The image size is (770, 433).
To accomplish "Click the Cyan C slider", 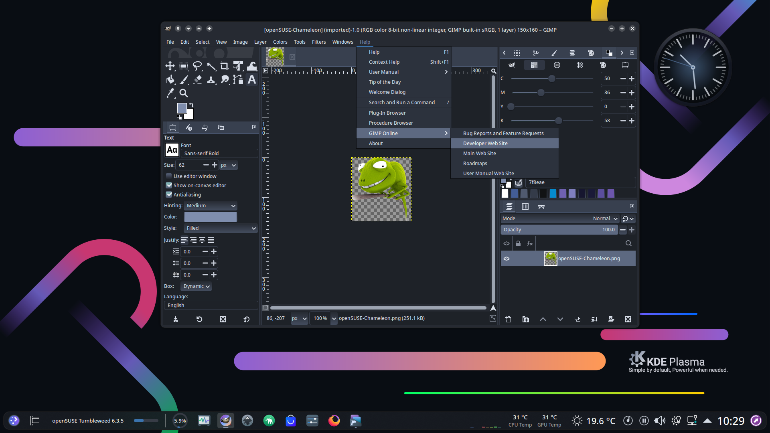I will pyautogui.click(x=552, y=79).
